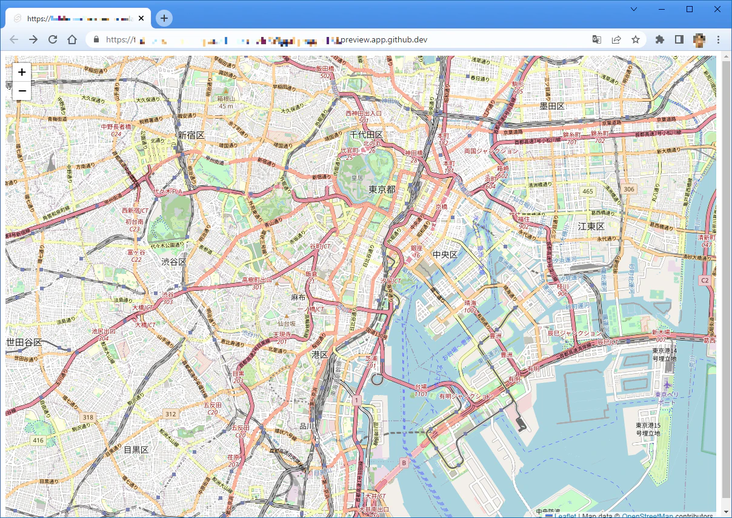Click the 千代田区 ward label
The height and width of the screenshot is (518, 732).
pos(367,134)
